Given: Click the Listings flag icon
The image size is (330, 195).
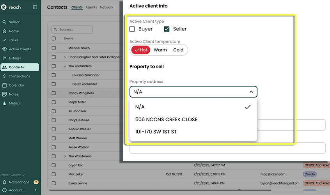Looking at the screenshot, I should point(5,58).
